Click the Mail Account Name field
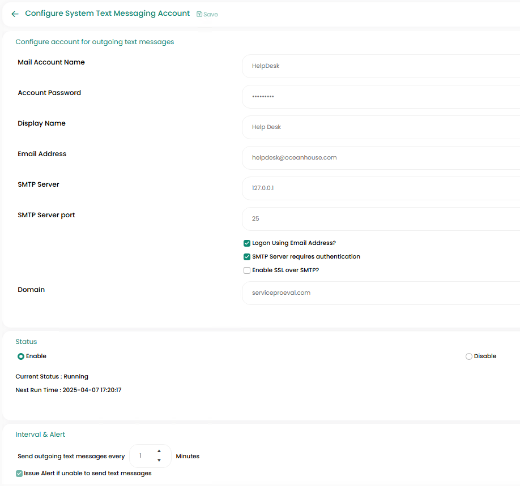Viewport: 520px width, 486px height. [x=381, y=66]
